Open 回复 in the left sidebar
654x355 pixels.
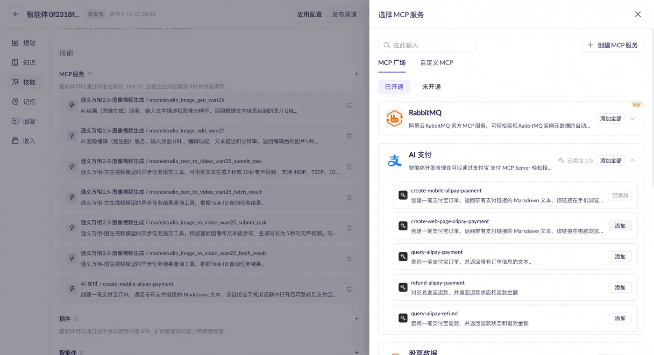coord(24,122)
